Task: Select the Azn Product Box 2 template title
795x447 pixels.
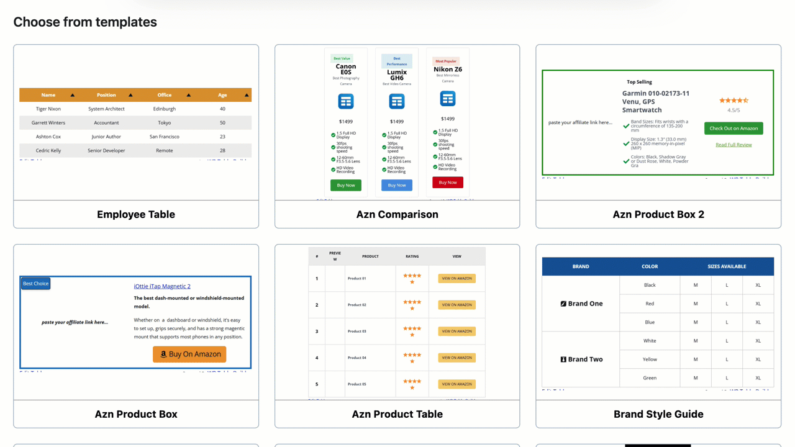Action: [x=658, y=214]
